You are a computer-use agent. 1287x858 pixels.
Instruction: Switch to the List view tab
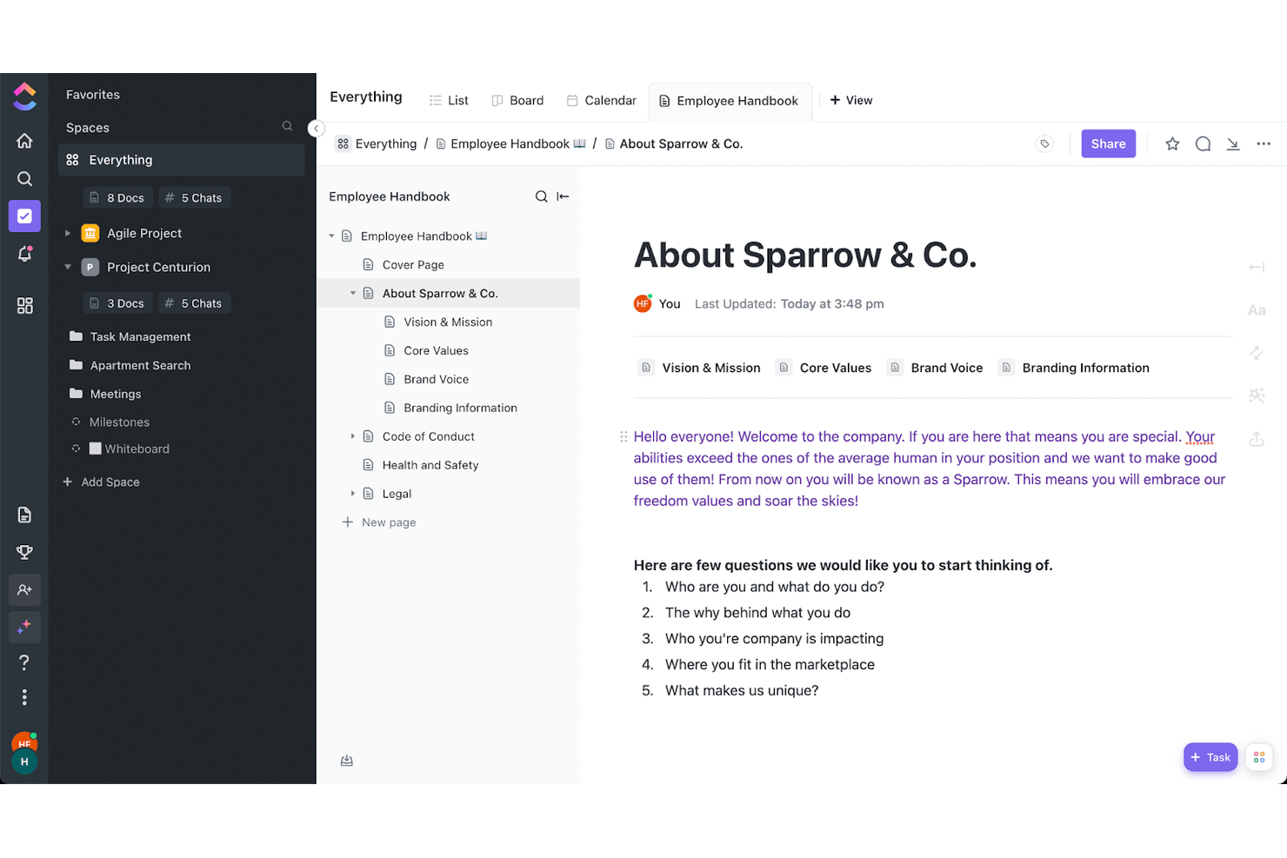[449, 101]
